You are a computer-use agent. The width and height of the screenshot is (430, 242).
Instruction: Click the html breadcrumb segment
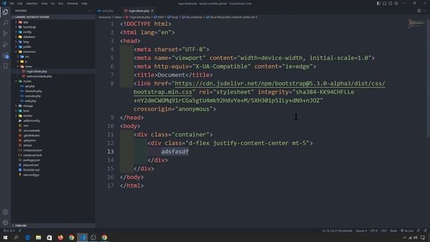coord(159,17)
